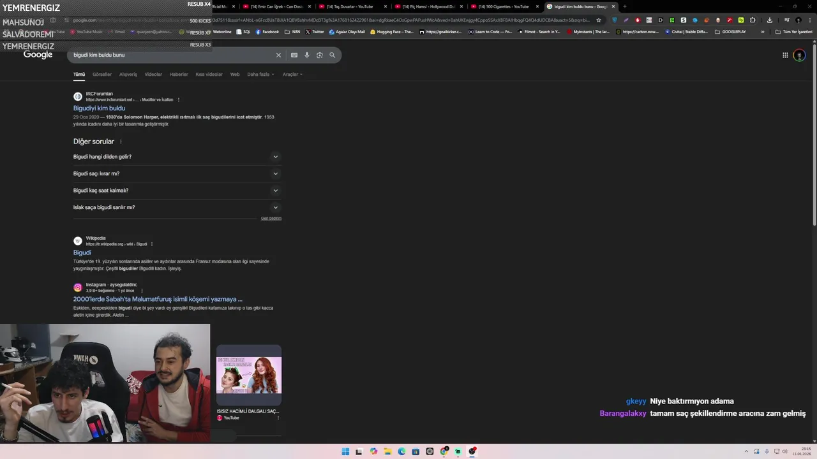The image size is (817, 459).
Task: Open Microsoft Edge from the taskbar
Action: click(401, 451)
